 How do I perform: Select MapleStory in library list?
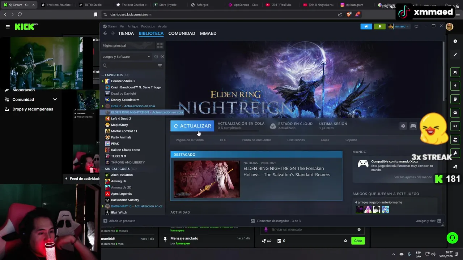click(119, 125)
